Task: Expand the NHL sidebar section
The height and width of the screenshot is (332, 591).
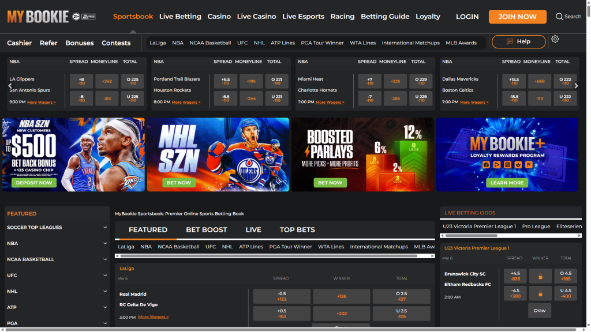Action: (x=57, y=292)
